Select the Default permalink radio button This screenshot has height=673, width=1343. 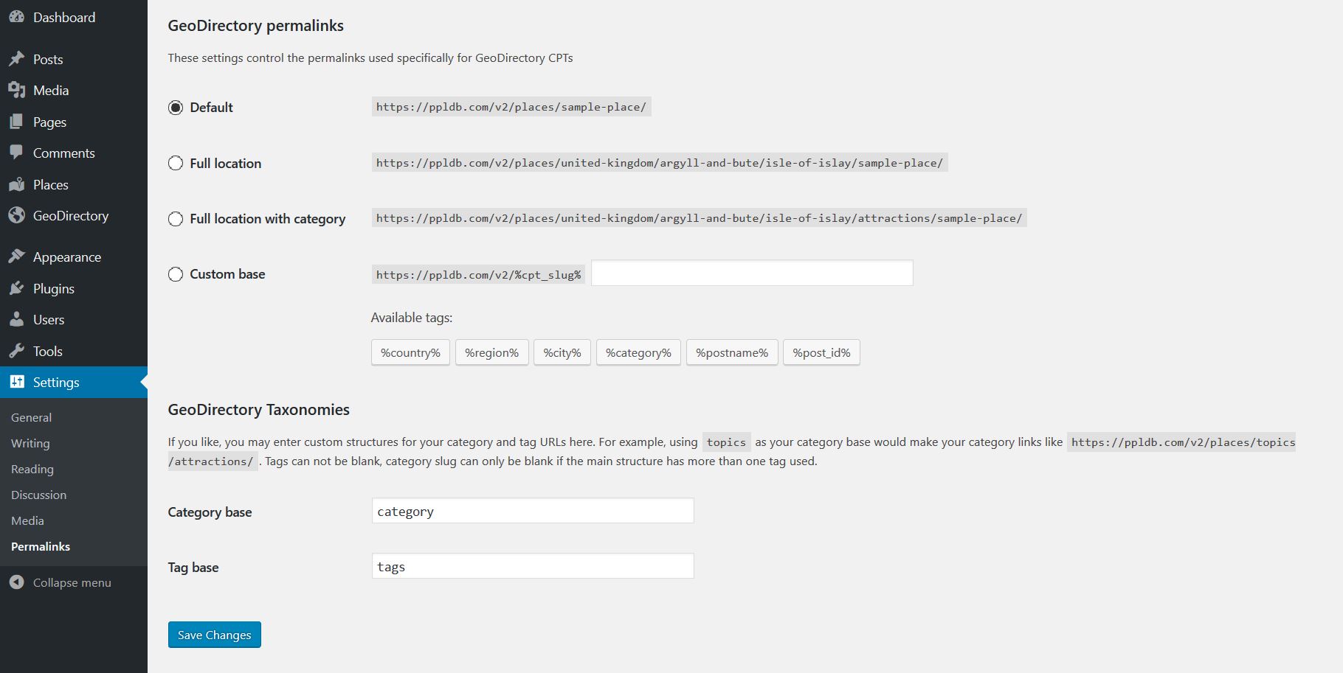click(176, 108)
